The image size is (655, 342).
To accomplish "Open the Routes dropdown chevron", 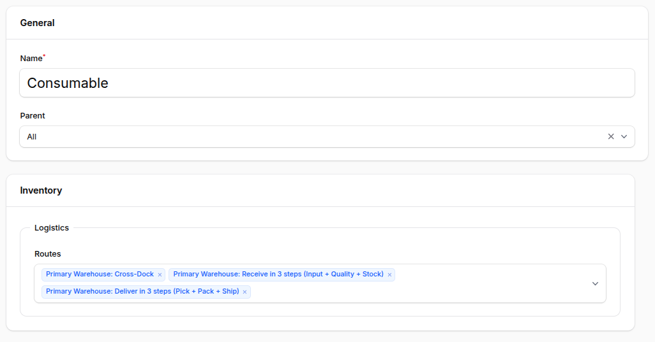I will (595, 283).
